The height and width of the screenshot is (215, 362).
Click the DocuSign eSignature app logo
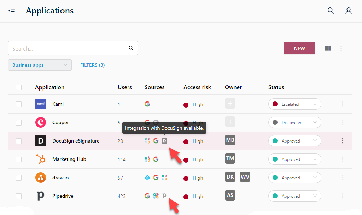[41, 141]
